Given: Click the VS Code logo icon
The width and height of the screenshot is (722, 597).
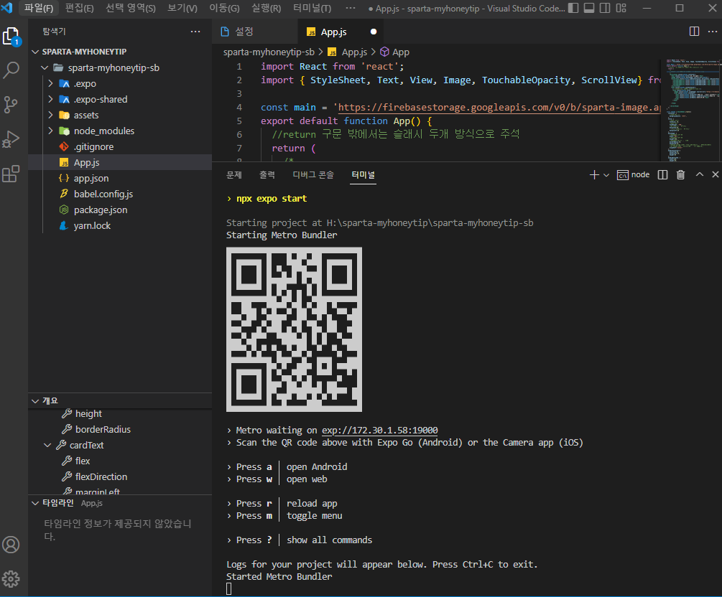Looking at the screenshot, I should pos(7,8).
